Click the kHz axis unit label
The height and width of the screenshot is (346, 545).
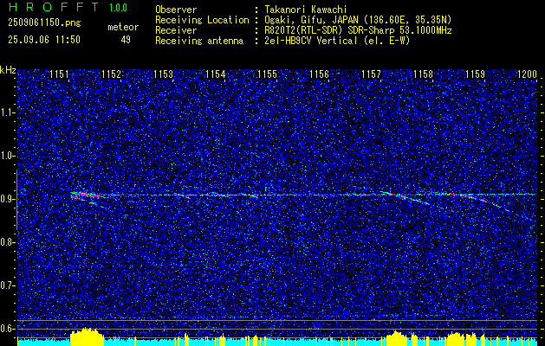click(8, 70)
